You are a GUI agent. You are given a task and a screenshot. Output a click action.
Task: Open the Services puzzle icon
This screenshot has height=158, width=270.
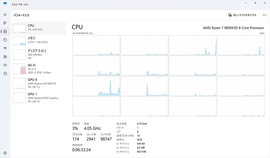pos(5,74)
